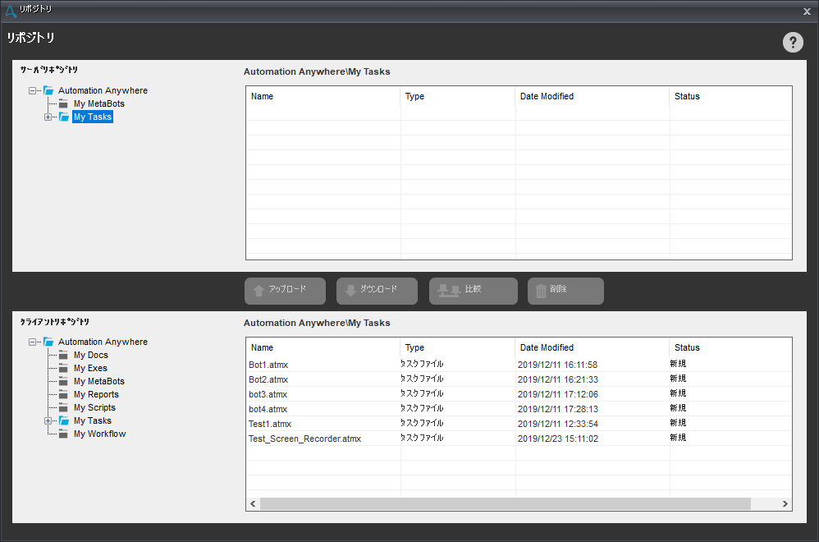Select My Exes folder in client tree
Screen dimensions: 819x542
click(x=90, y=368)
